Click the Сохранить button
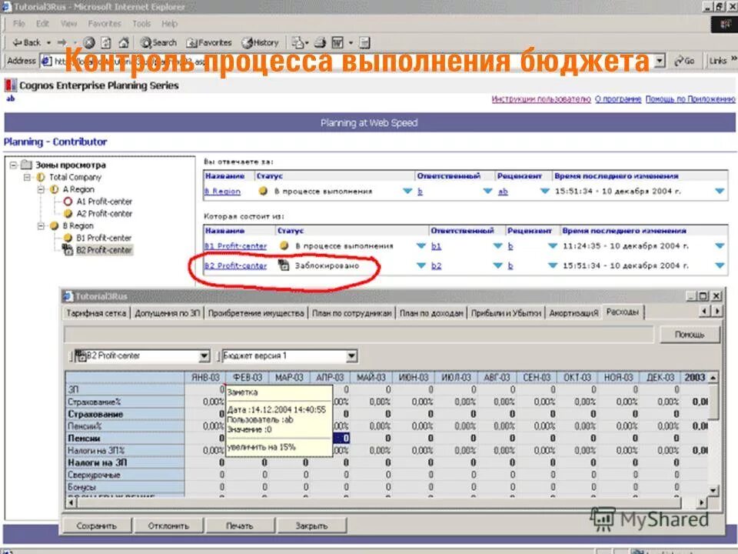The image size is (738, 554). [98, 524]
